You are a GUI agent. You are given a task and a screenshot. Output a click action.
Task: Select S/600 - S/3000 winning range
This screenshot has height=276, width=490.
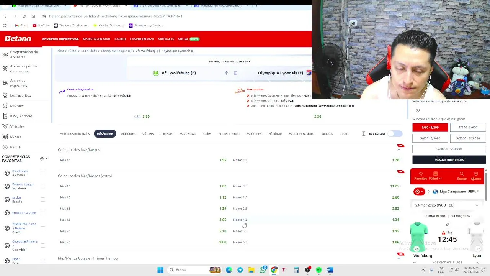click(x=430, y=138)
